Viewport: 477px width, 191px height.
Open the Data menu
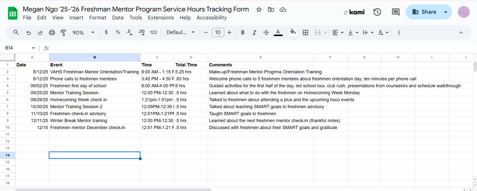(x=118, y=18)
